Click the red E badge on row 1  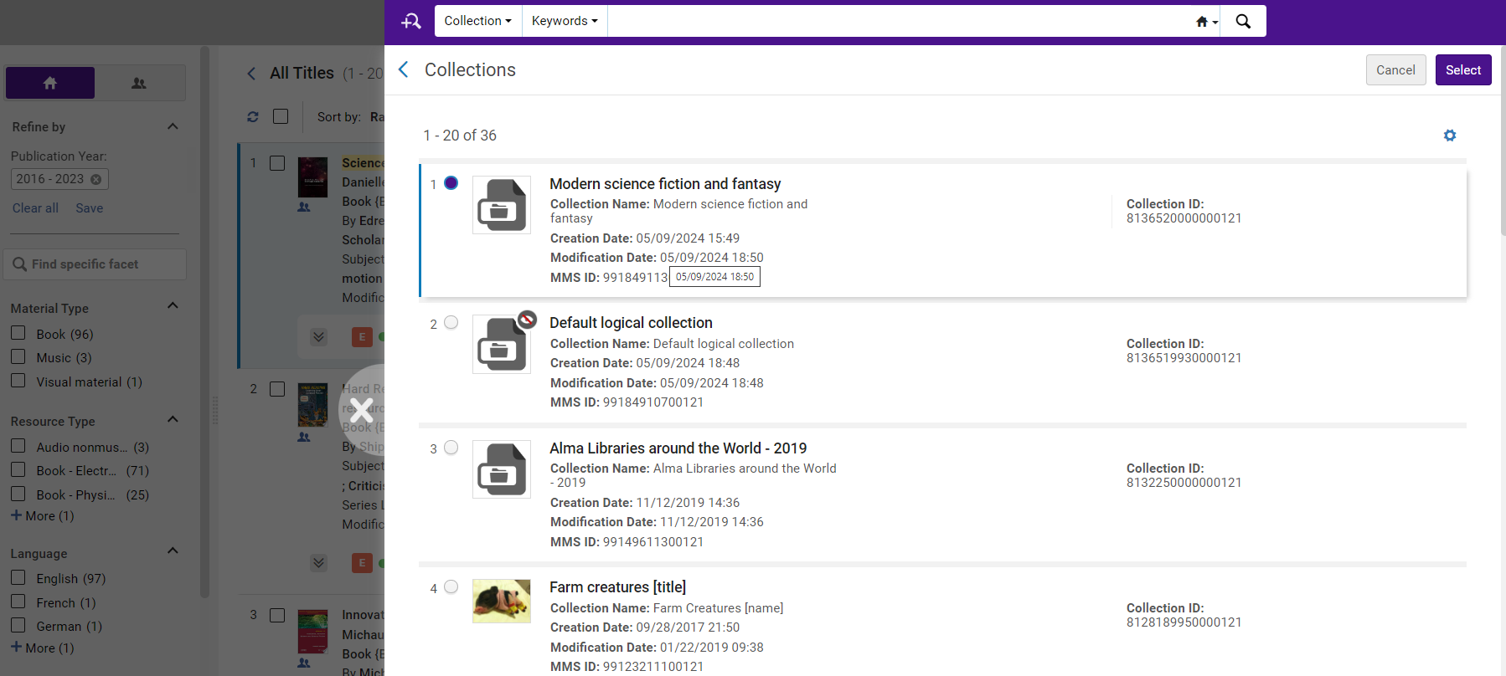pyautogui.click(x=362, y=337)
